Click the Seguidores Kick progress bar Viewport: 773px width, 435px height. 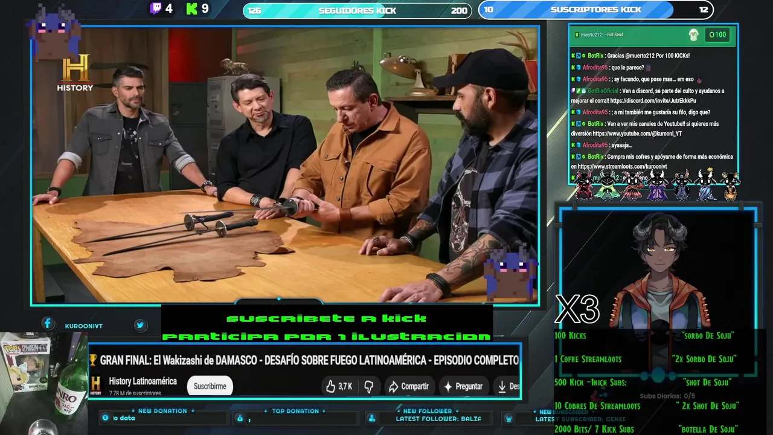(357, 10)
